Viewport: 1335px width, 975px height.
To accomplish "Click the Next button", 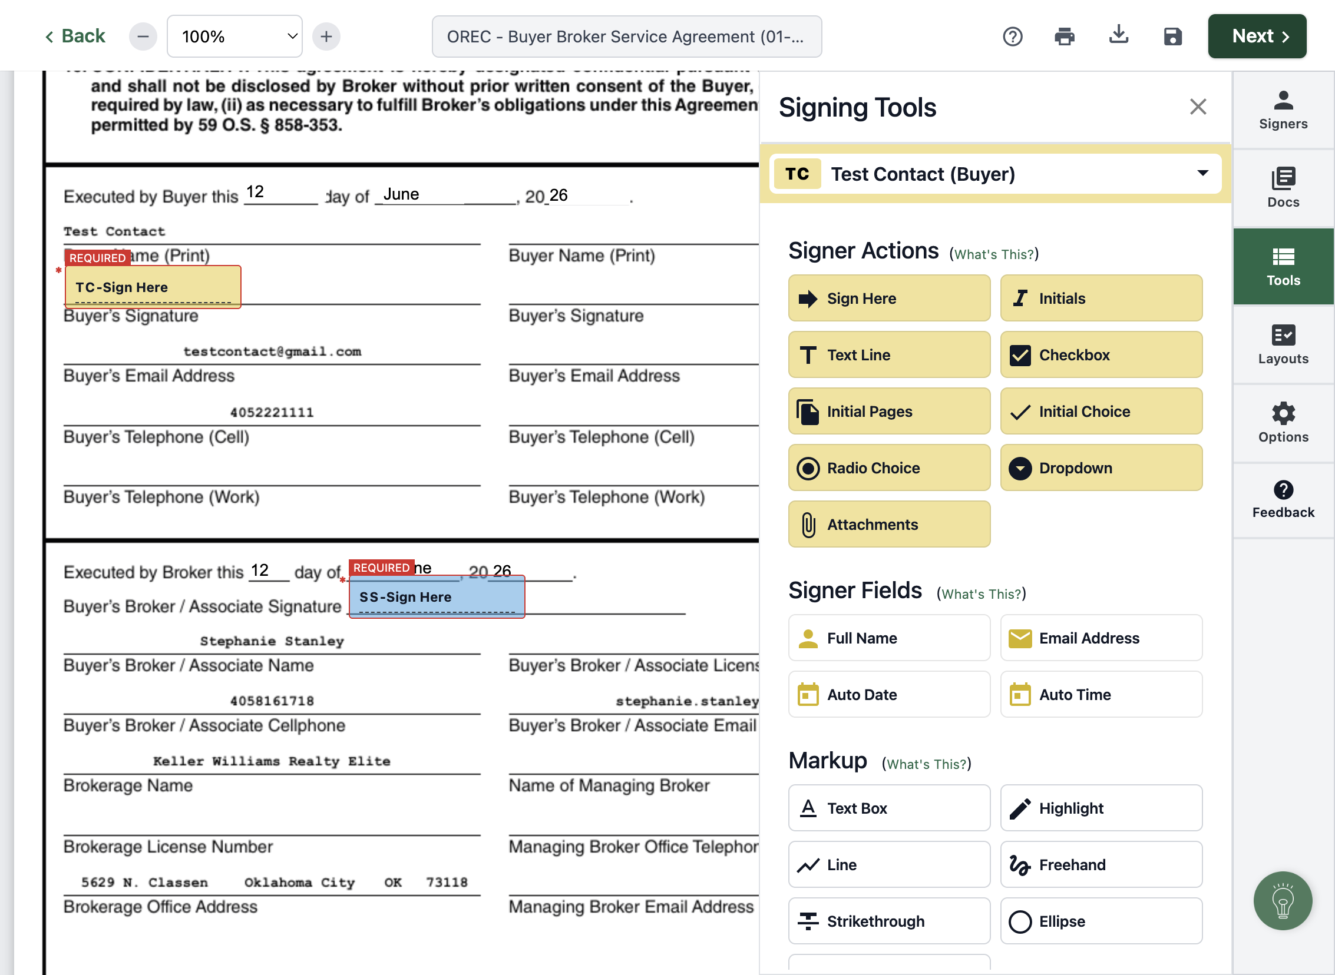I will coord(1257,36).
